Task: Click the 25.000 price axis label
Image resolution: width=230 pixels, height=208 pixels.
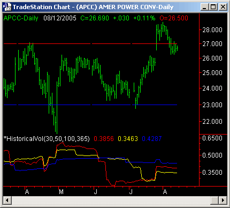Action: click(x=212, y=73)
